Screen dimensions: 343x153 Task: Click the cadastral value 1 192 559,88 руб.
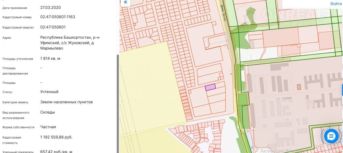pos(56,137)
